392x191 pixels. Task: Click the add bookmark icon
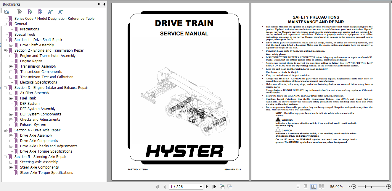click(30, 12)
